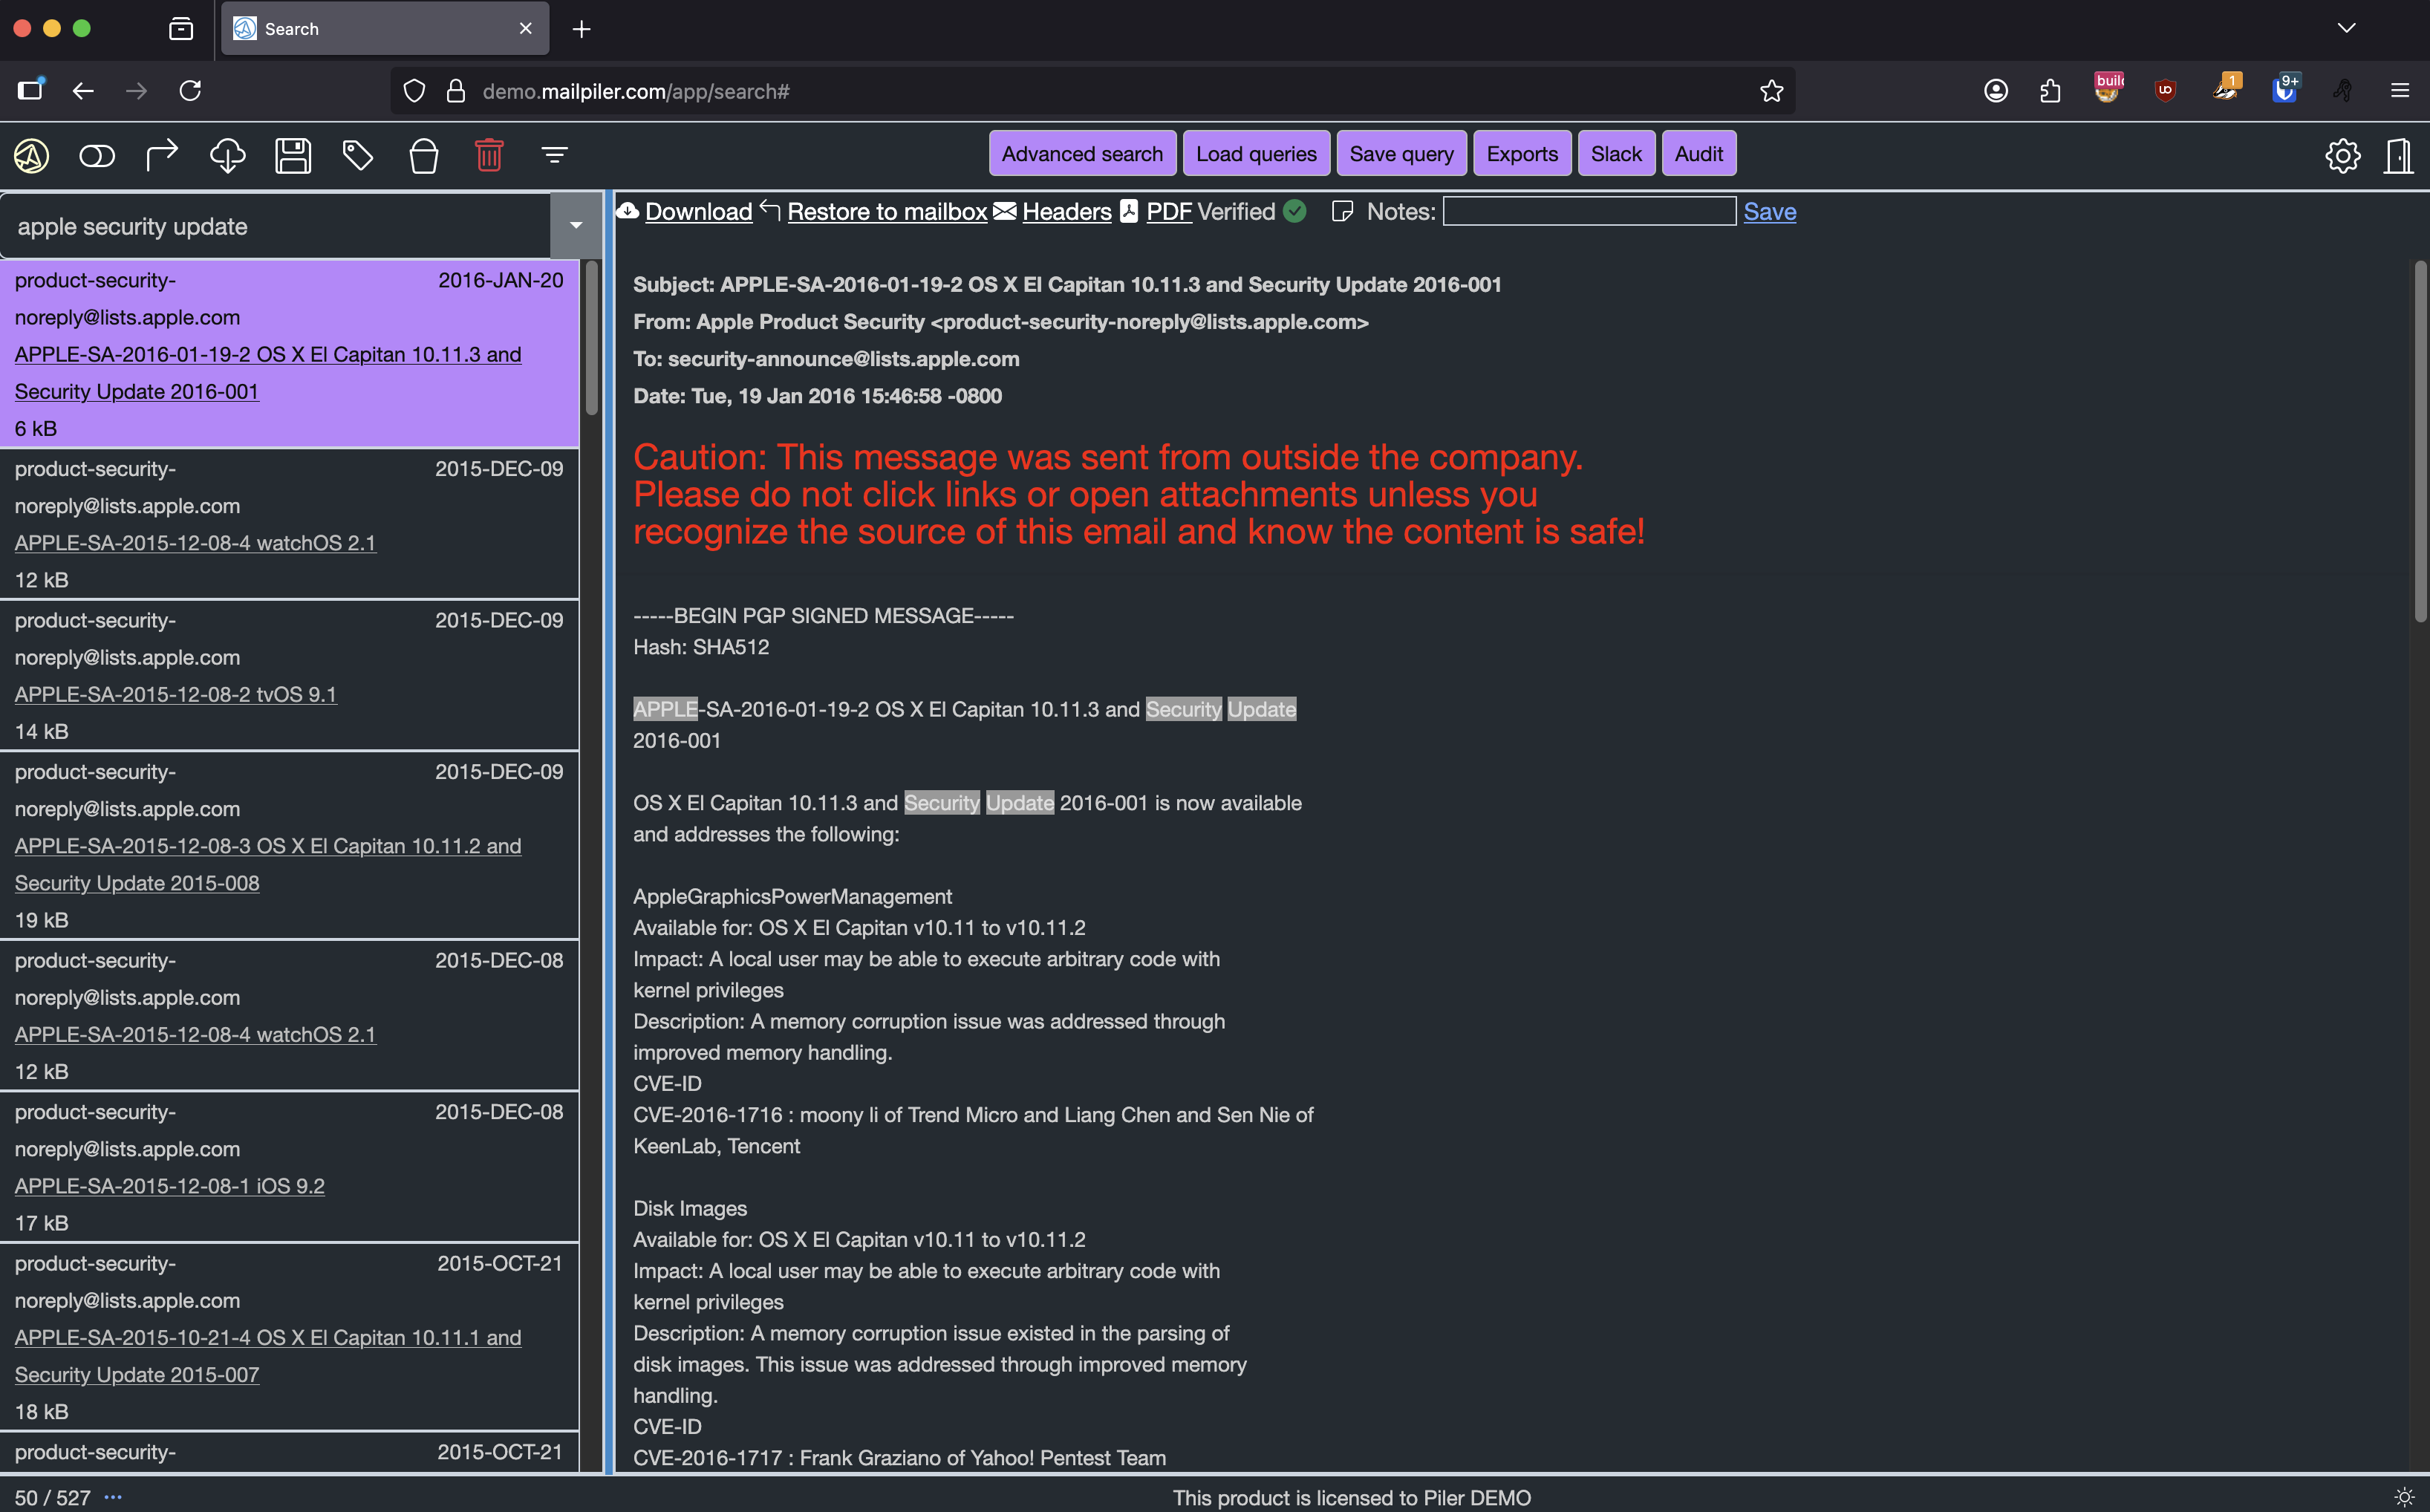This screenshot has width=2430, height=1512.
Task: Expand the search box dropdown arrow
Action: (x=576, y=226)
